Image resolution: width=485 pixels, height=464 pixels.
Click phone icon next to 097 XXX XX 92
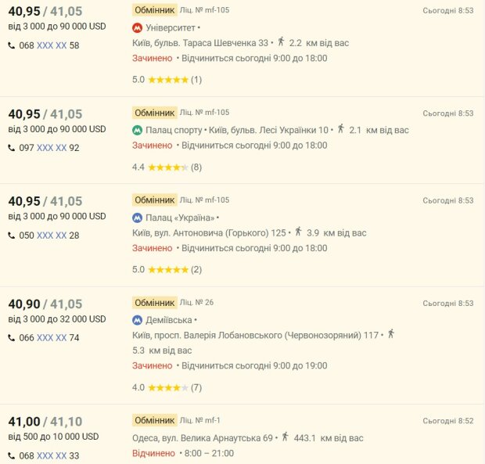coord(12,148)
